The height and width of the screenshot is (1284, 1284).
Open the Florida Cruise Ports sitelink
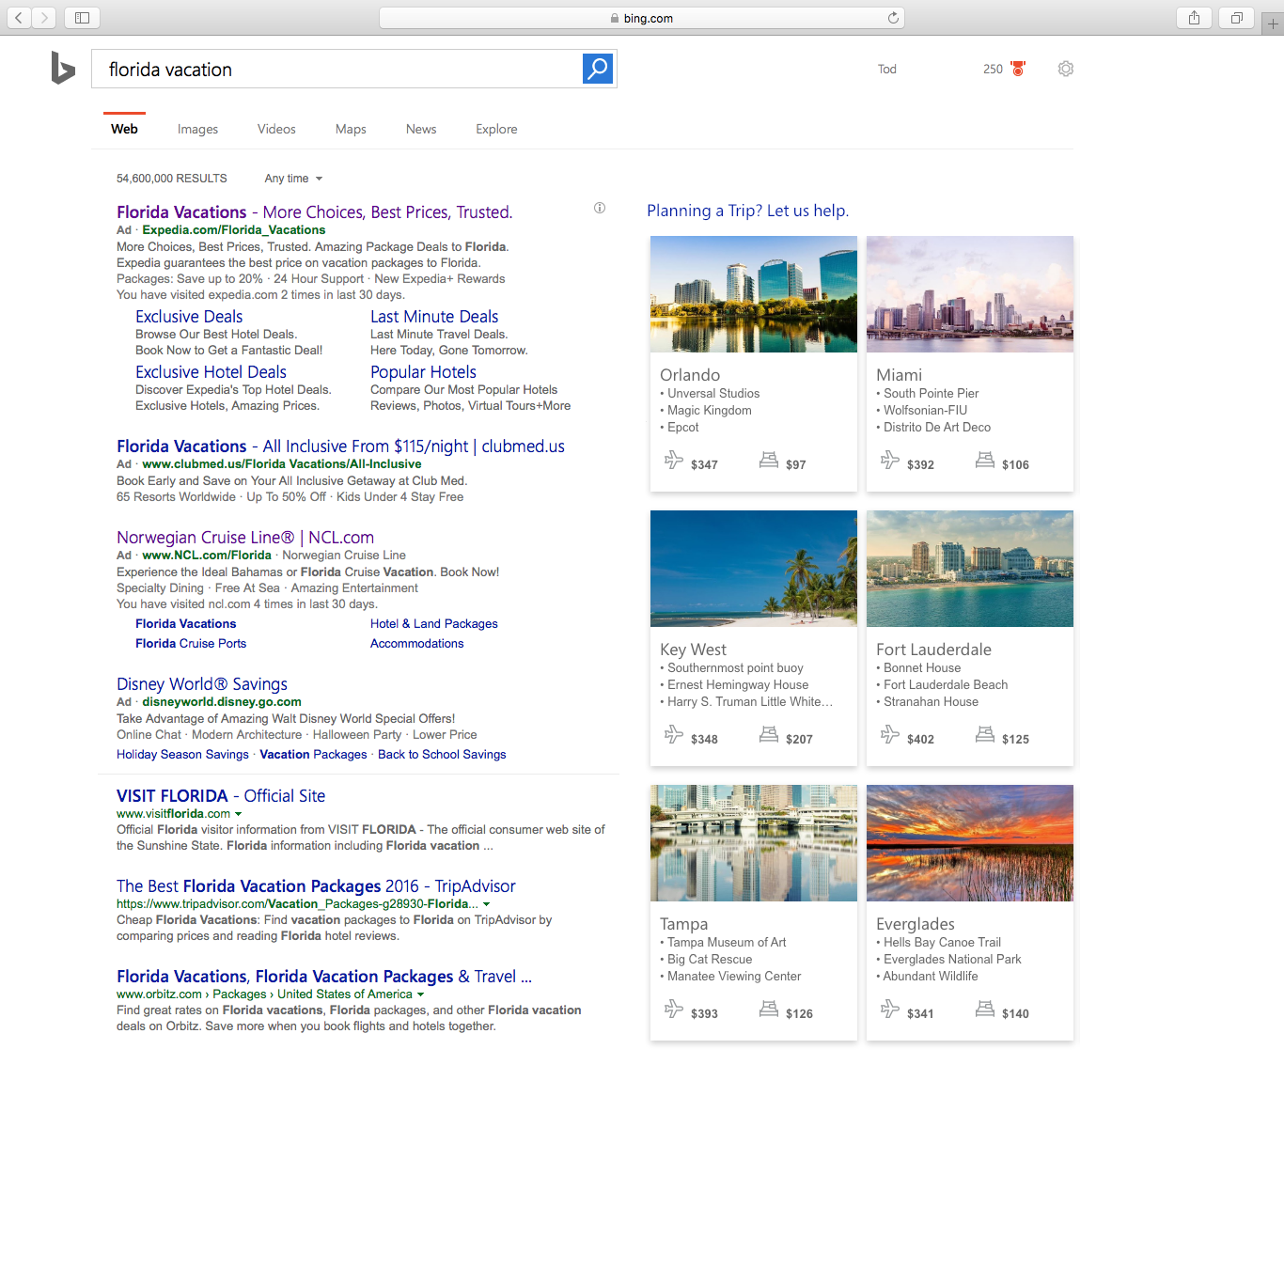(191, 644)
